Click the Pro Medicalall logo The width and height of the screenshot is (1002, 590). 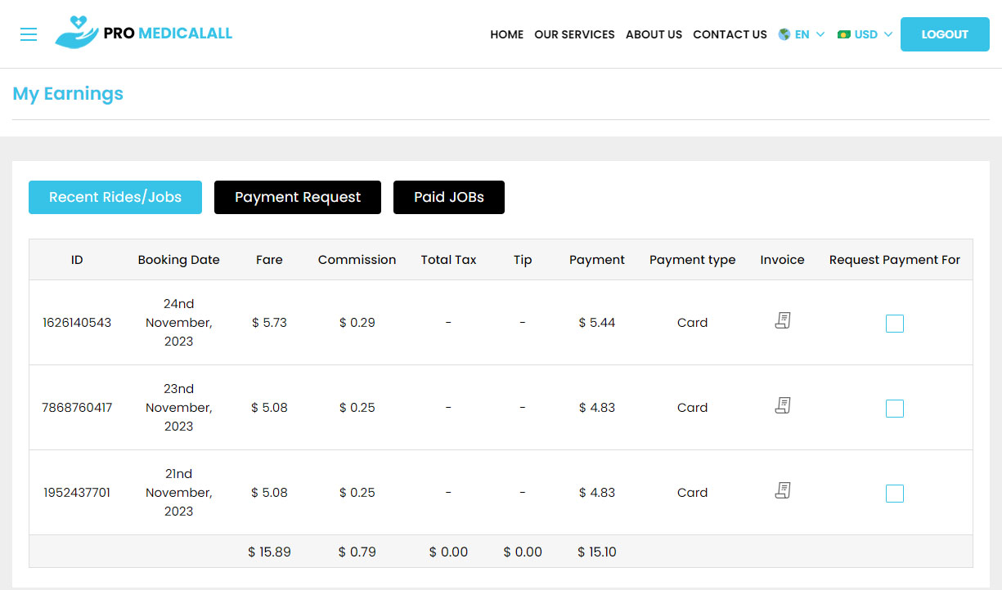tap(144, 33)
